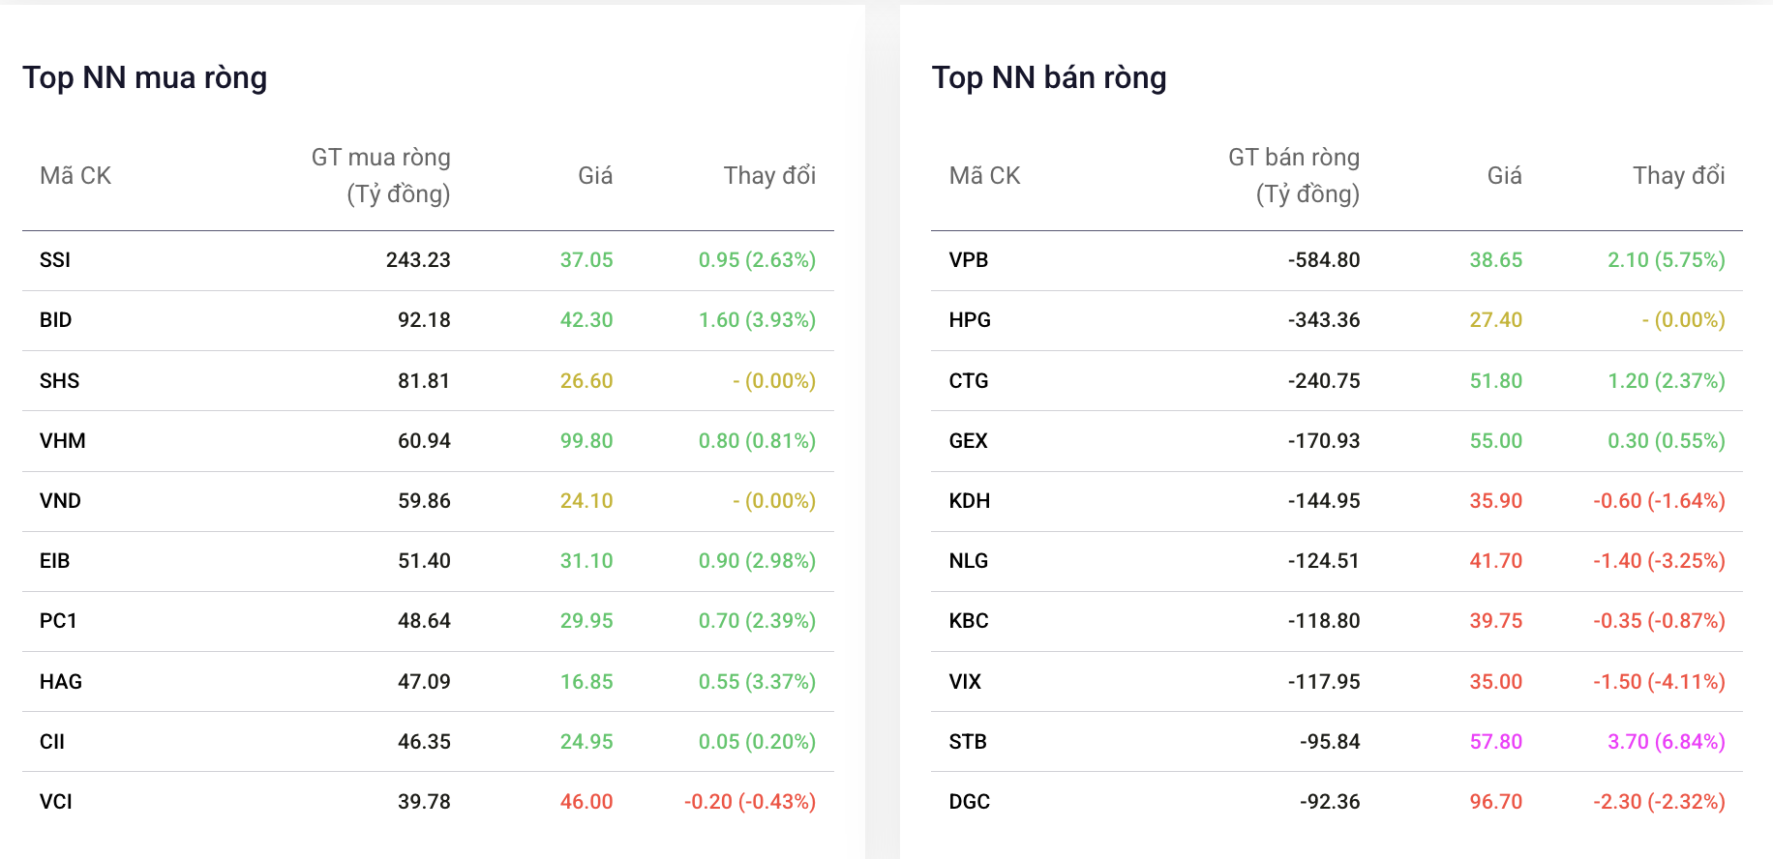Click HAG change 0.55 (3.37%)

(x=758, y=682)
